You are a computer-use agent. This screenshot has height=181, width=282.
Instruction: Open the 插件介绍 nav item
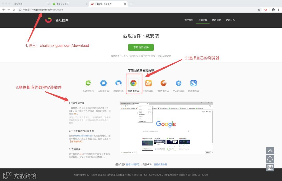pos(189,20)
